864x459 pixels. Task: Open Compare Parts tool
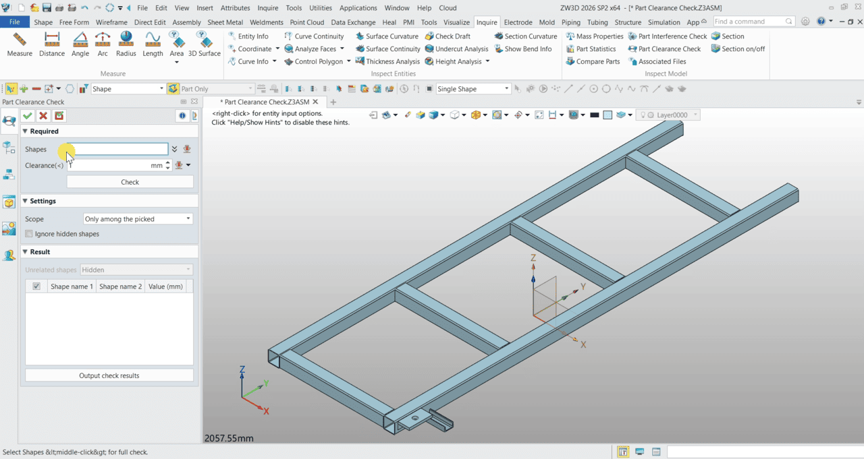pos(592,62)
